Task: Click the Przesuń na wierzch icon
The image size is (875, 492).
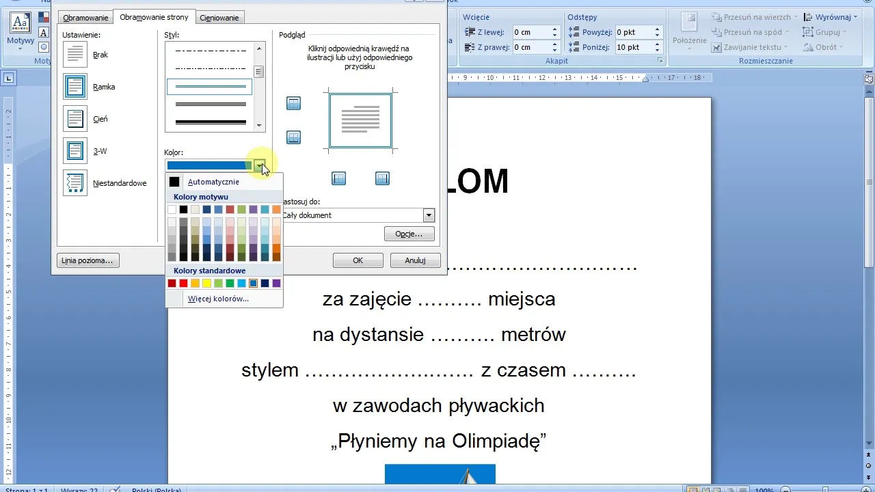Action: 717,17
